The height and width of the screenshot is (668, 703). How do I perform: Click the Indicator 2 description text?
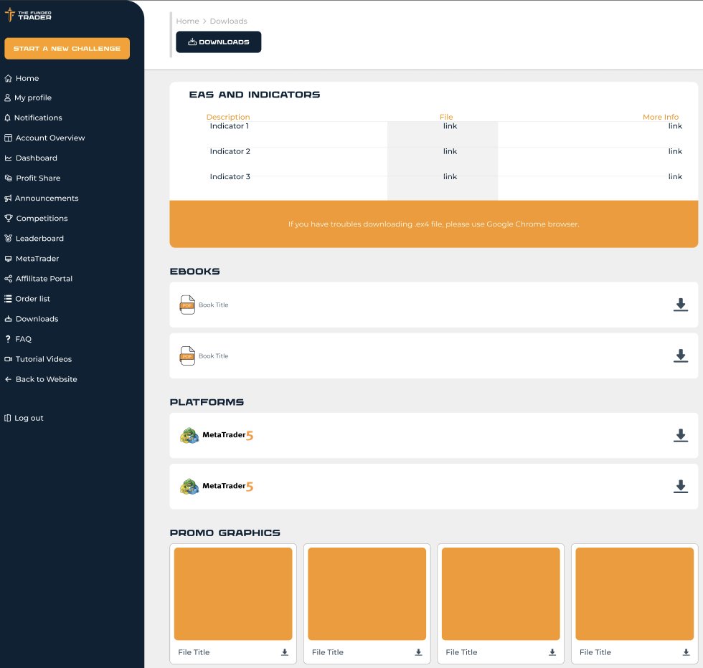230,151
